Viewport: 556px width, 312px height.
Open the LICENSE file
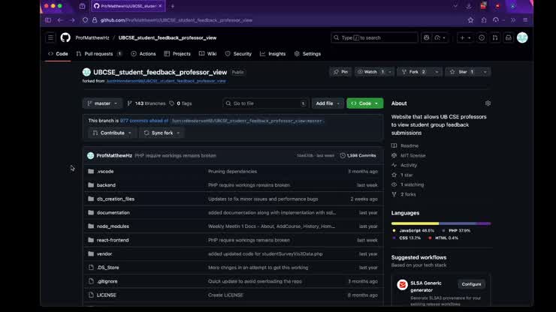(x=107, y=295)
